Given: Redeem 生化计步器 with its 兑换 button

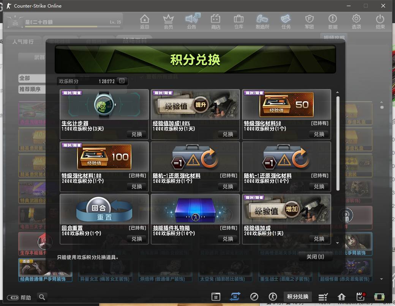Looking at the screenshot, I should coord(137,134).
